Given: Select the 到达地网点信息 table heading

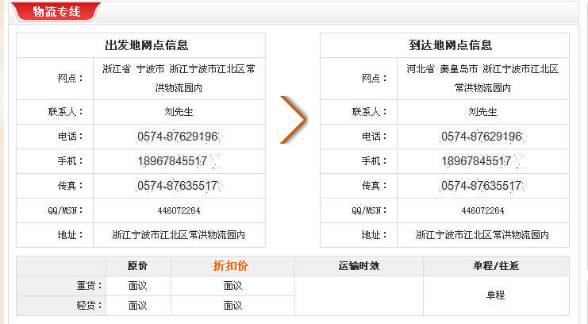Looking at the screenshot, I should pyautogui.click(x=451, y=45).
